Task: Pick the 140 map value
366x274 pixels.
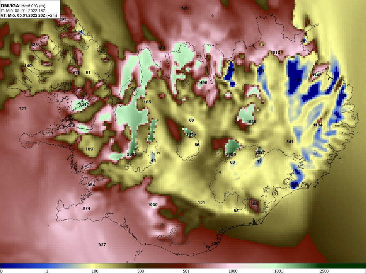Action: pyautogui.click(x=28, y=66)
